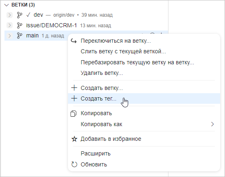Image resolution: width=225 pixels, height=177 pixels.
Task: Expand the main branch chevron
Action: click(10, 35)
